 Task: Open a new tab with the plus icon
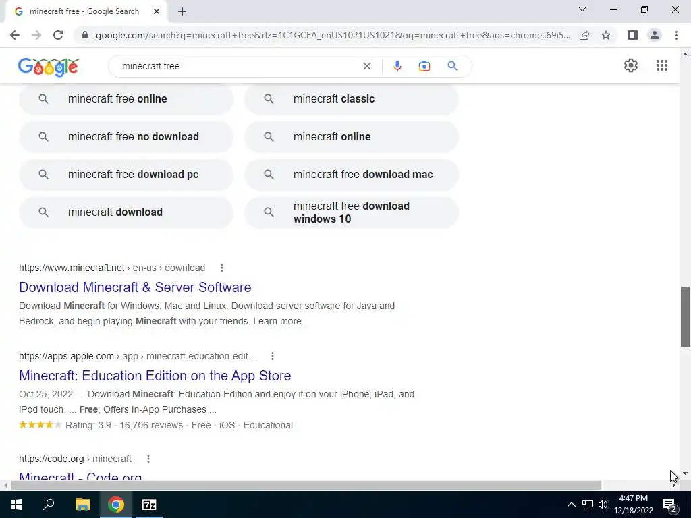[x=182, y=11]
